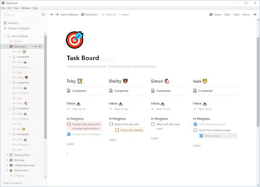This screenshot has width=260, height=187.
Task: Open the three-dots menu beside Task Board
Action: click(x=35, y=47)
